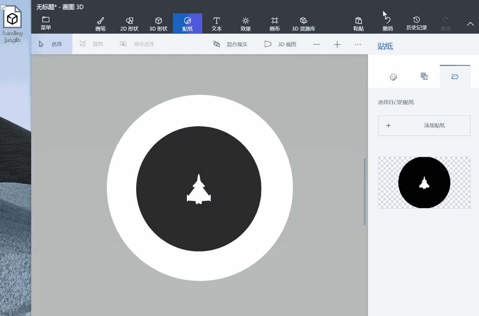Select the Brushes (画笔) tool
This screenshot has height=316, width=479.
[x=100, y=24]
